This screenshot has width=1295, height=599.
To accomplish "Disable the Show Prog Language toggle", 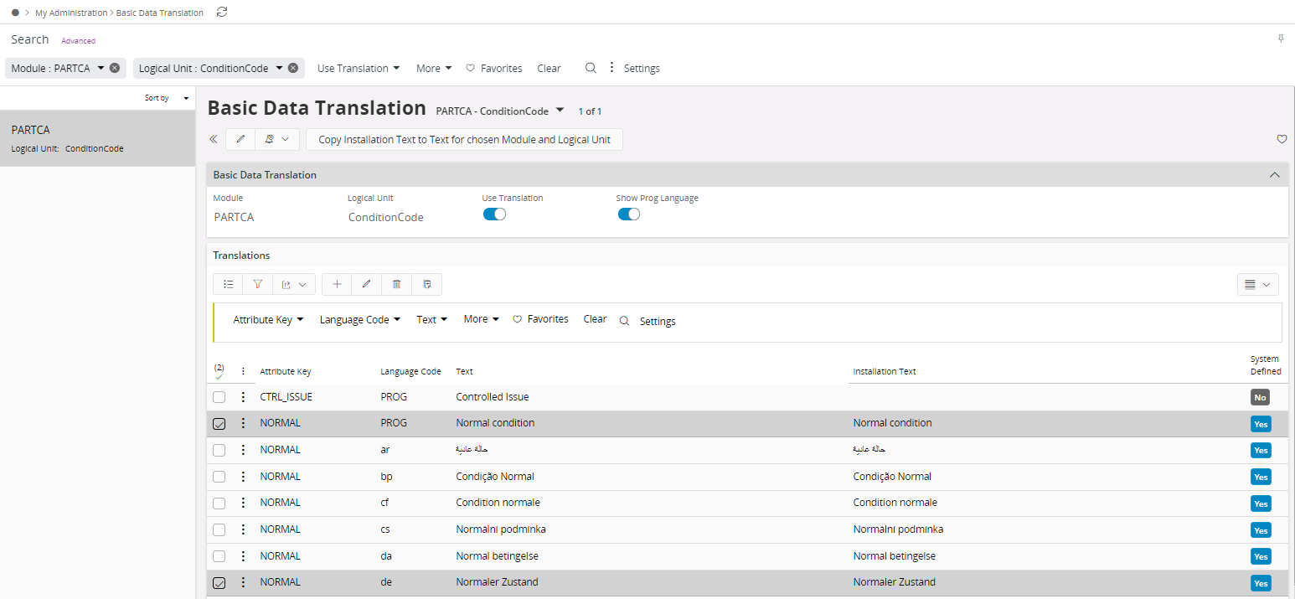I will pos(628,214).
